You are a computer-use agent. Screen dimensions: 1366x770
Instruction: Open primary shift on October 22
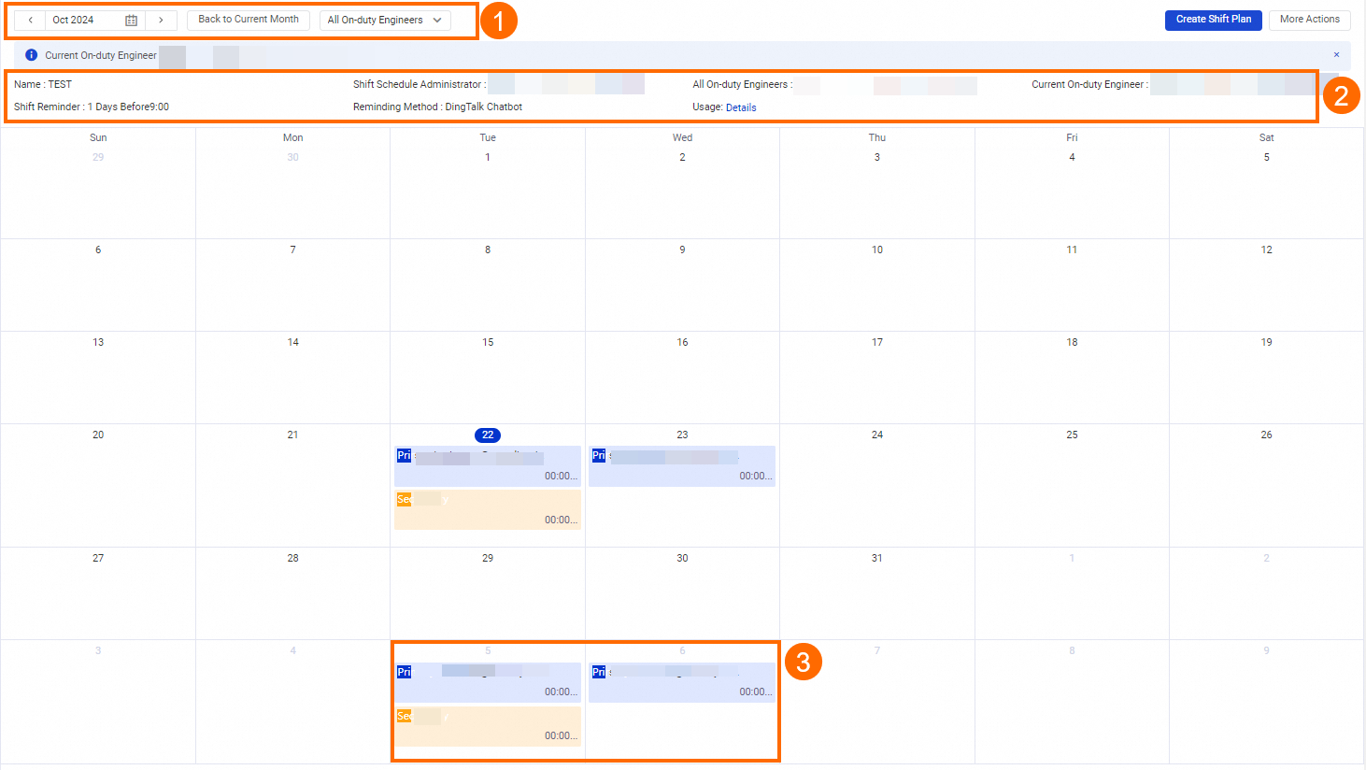tap(488, 465)
